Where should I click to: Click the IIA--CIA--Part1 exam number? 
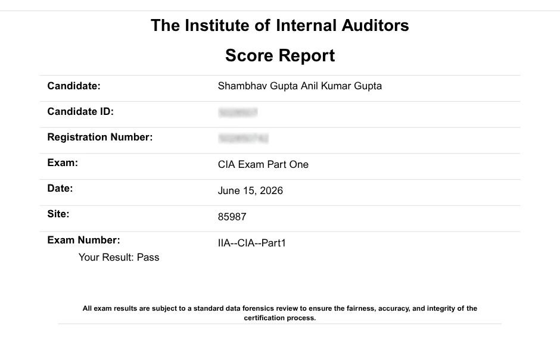coord(252,243)
